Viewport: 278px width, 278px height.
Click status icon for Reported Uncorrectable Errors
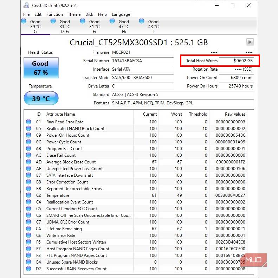tap(28, 188)
